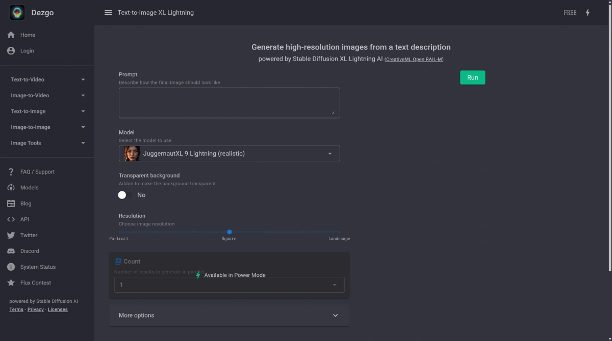The image size is (612, 341).
Task: Open the hamburger menu icon
Action: pyautogui.click(x=108, y=13)
